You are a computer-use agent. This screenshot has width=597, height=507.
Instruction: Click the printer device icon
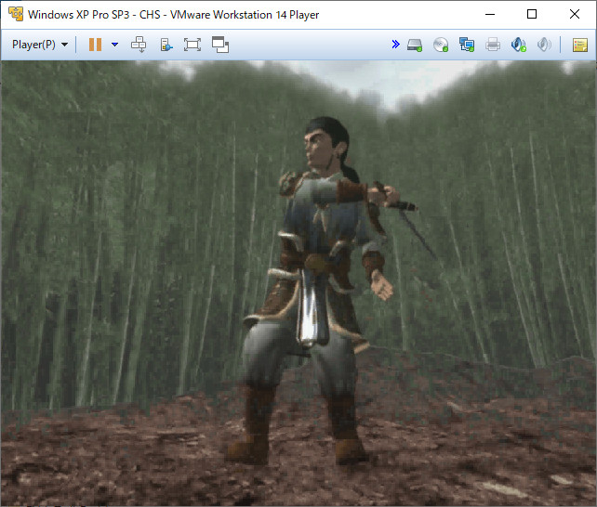point(493,45)
